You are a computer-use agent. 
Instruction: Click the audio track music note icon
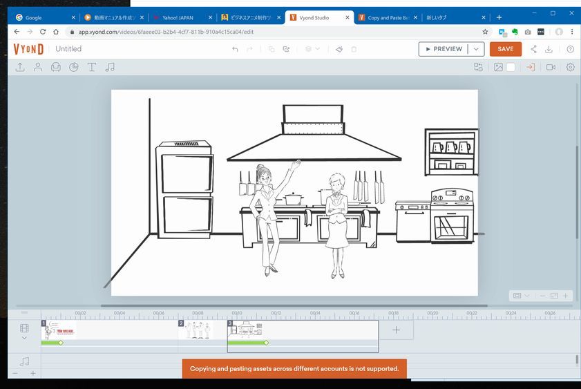click(x=24, y=361)
